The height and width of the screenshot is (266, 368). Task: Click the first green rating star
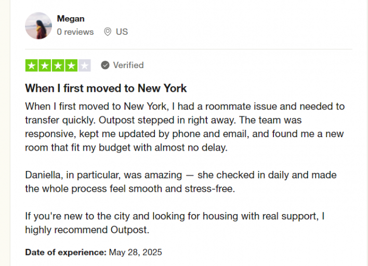point(32,65)
